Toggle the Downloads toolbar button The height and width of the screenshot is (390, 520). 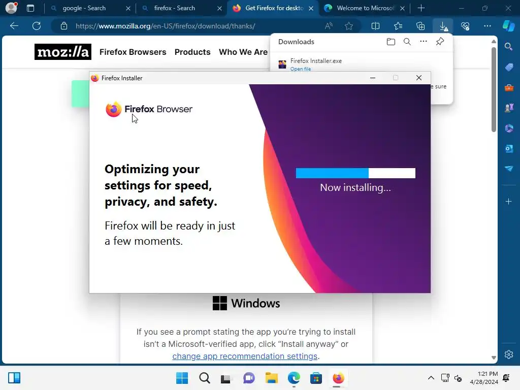click(x=443, y=26)
